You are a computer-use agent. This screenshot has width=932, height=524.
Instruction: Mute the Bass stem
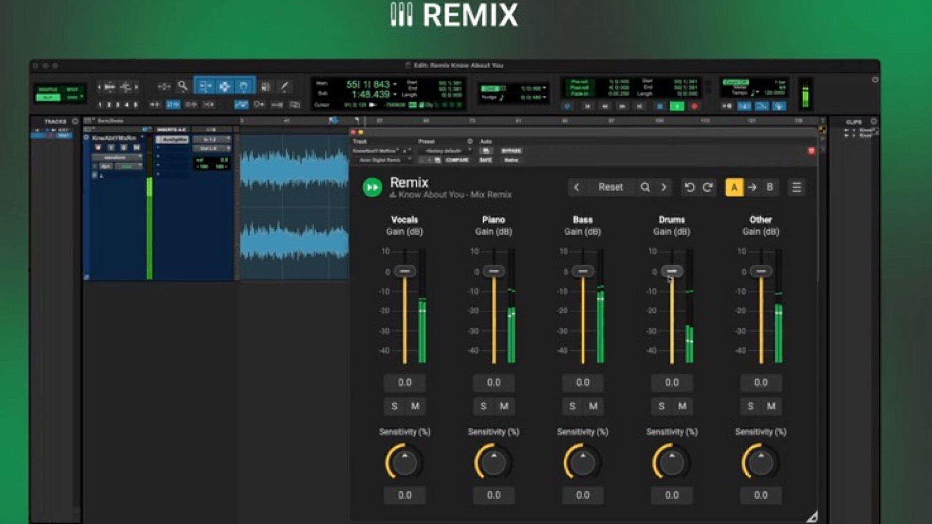tap(593, 406)
